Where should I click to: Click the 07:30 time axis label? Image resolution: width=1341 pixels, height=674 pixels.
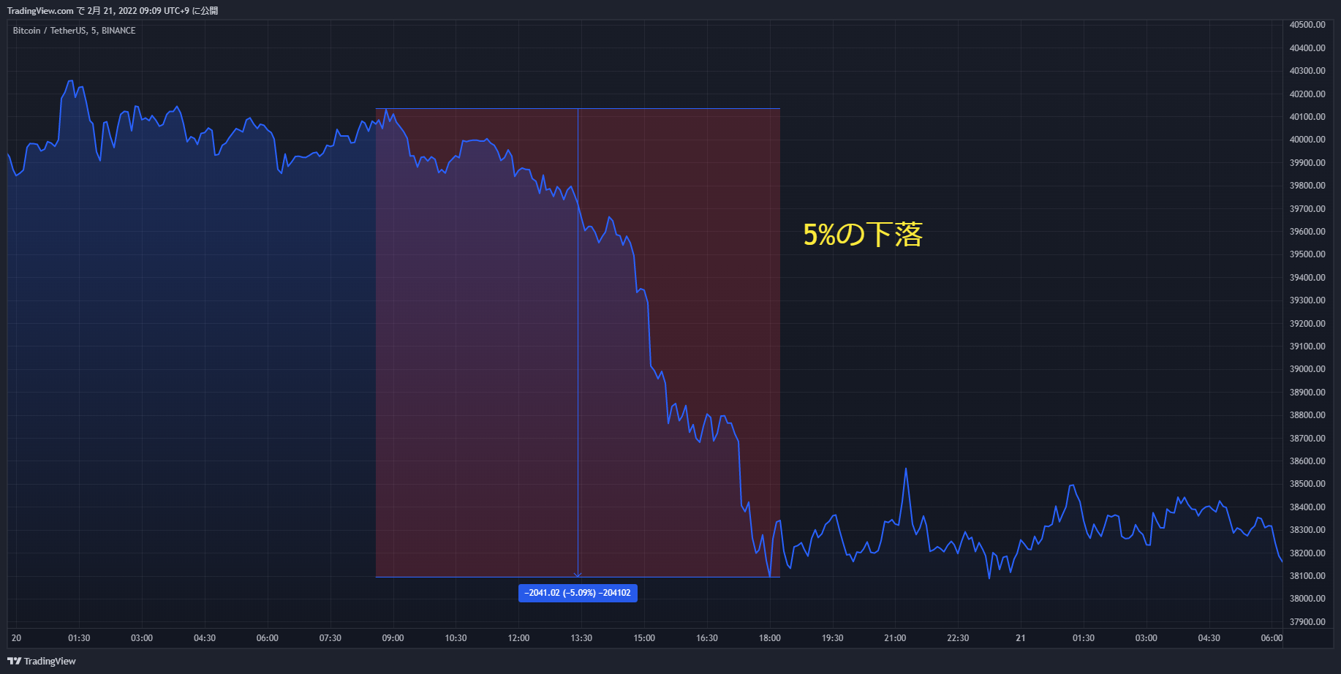point(330,638)
